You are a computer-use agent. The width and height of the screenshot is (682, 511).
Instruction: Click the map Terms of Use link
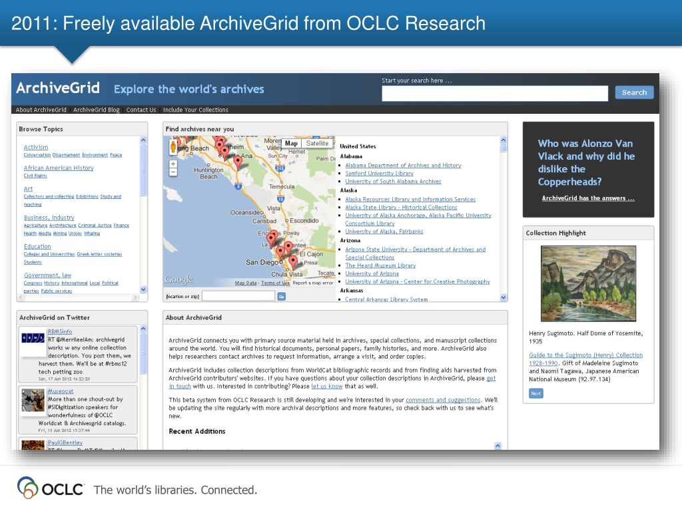(x=275, y=283)
